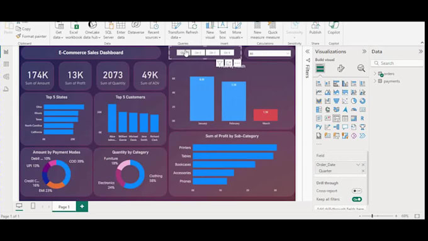Open the Report view in left sidebar
Image resolution: width=428 pixels, height=241 pixels.
click(x=6, y=52)
